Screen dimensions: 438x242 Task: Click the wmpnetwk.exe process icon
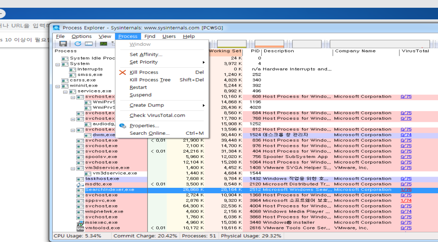pos(80,212)
